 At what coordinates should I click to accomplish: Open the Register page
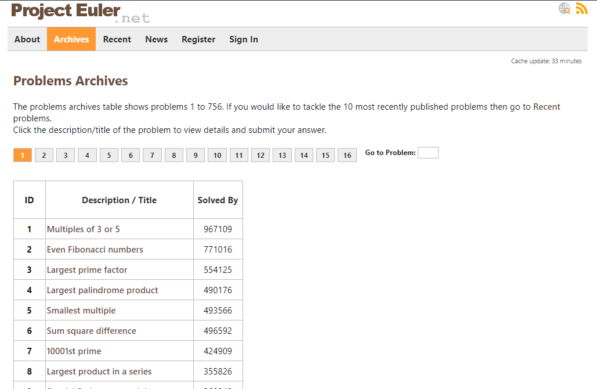(x=198, y=39)
